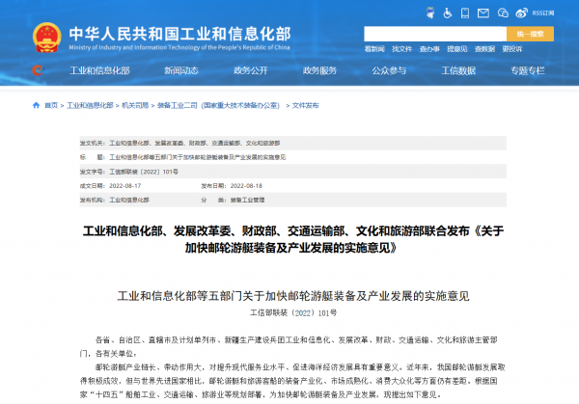This screenshot has height=404, width=579.
Task: Select 查数据 below the search box
Action: coord(484,49)
